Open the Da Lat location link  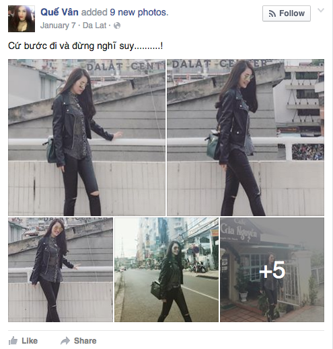pos(94,26)
